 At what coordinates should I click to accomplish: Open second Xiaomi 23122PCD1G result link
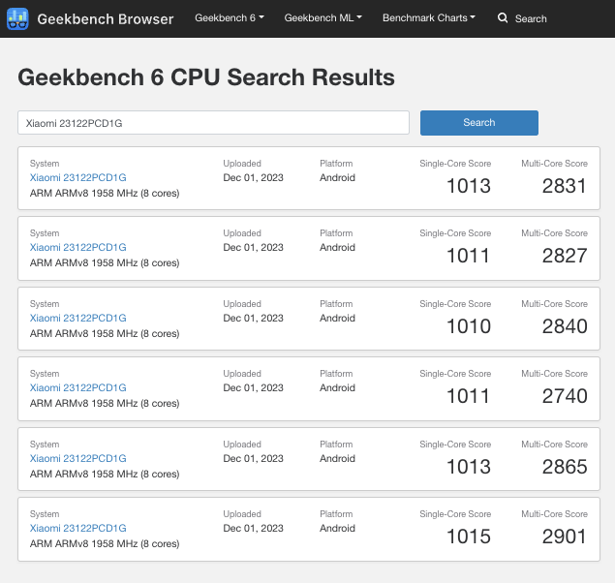point(78,247)
